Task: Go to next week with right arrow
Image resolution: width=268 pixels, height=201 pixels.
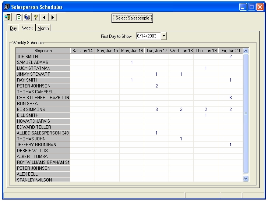Action: [x=53, y=17]
